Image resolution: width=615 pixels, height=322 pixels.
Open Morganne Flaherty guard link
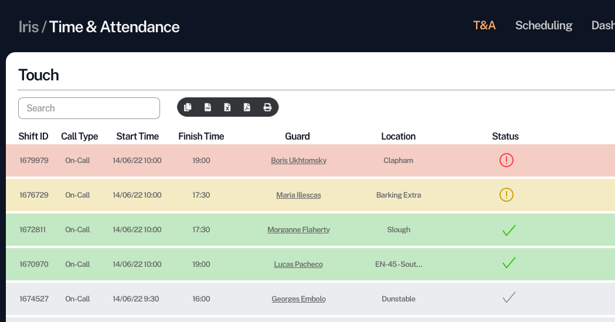[298, 230]
